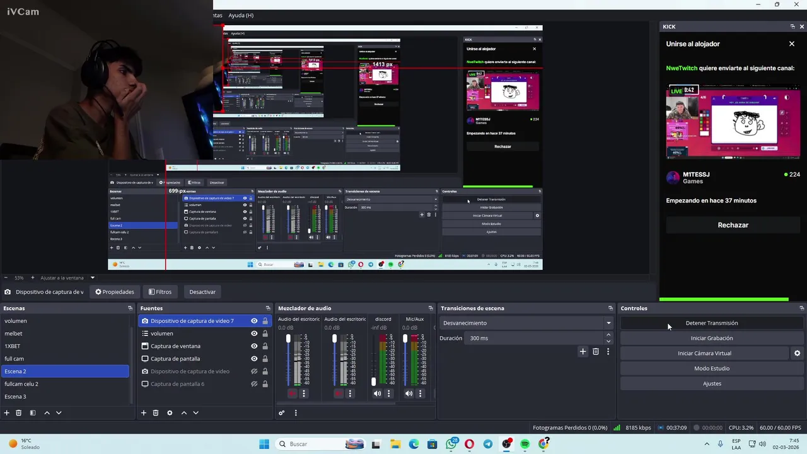Screen dimensions: 807x454
Task: Open WhatsApp from the taskbar
Action: pos(451,444)
